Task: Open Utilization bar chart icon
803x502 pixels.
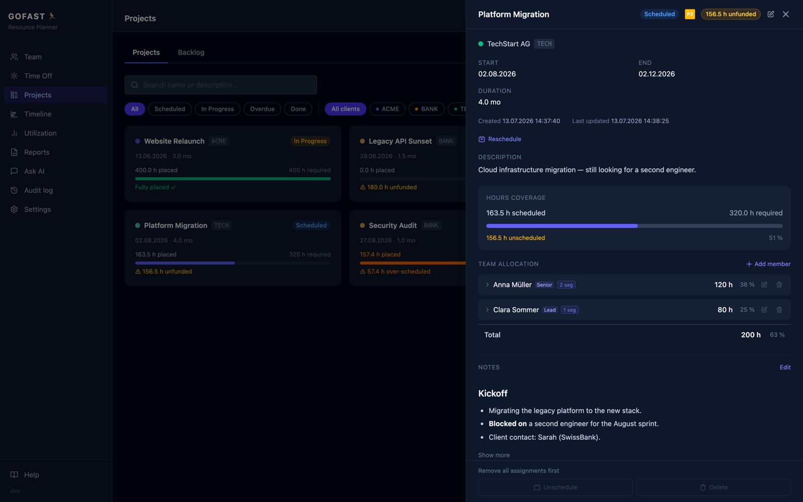Action: tap(14, 133)
